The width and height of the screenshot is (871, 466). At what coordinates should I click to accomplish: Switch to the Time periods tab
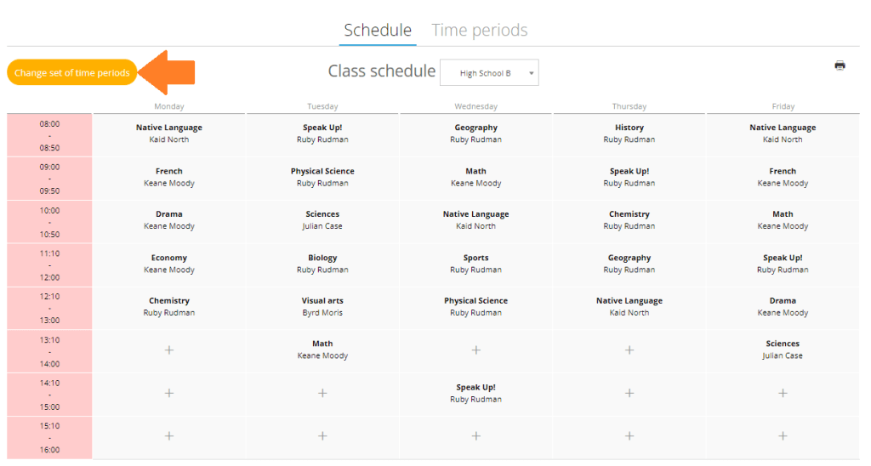pyautogui.click(x=480, y=30)
